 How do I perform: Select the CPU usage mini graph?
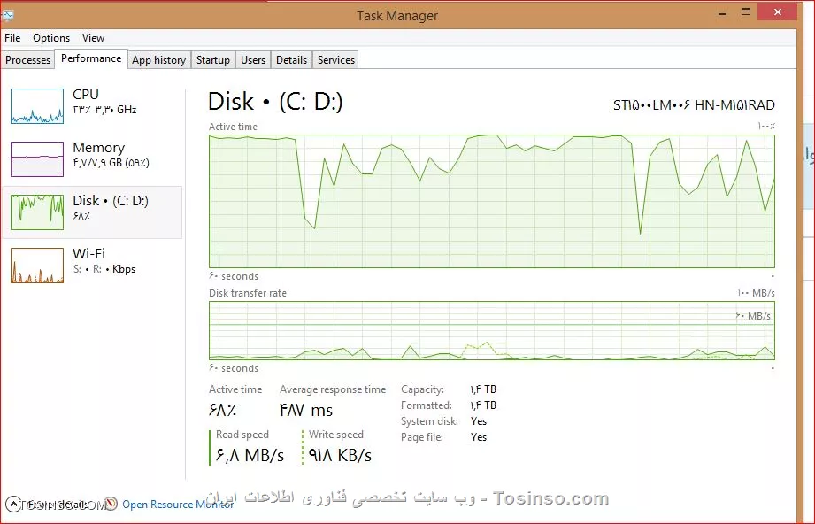coord(37,106)
